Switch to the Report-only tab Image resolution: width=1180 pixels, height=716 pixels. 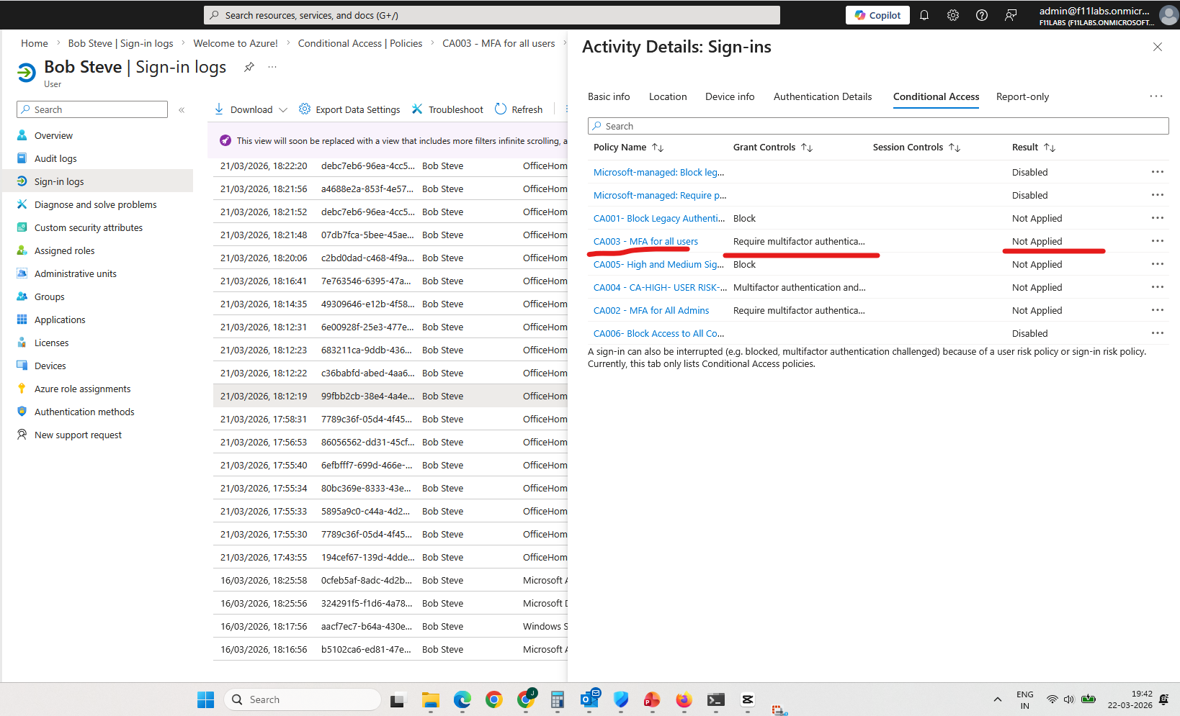point(1022,96)
